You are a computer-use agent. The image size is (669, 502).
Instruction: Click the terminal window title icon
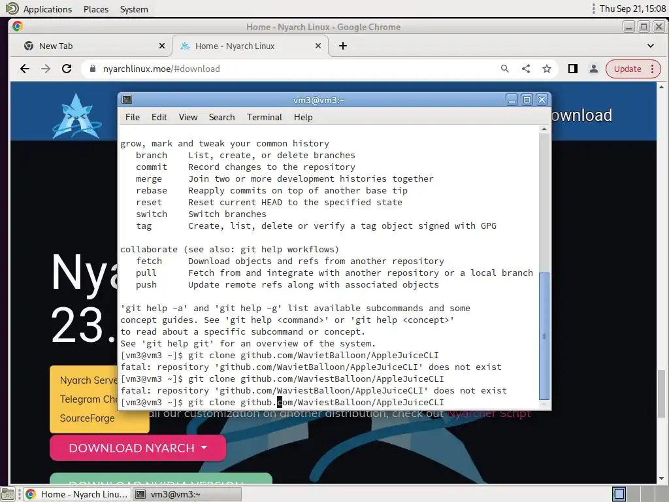[x=127, y=99]
